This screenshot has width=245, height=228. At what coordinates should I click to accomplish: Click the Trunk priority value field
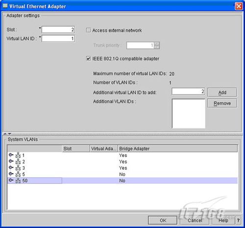pyautogui.click(x=140, y=45)
